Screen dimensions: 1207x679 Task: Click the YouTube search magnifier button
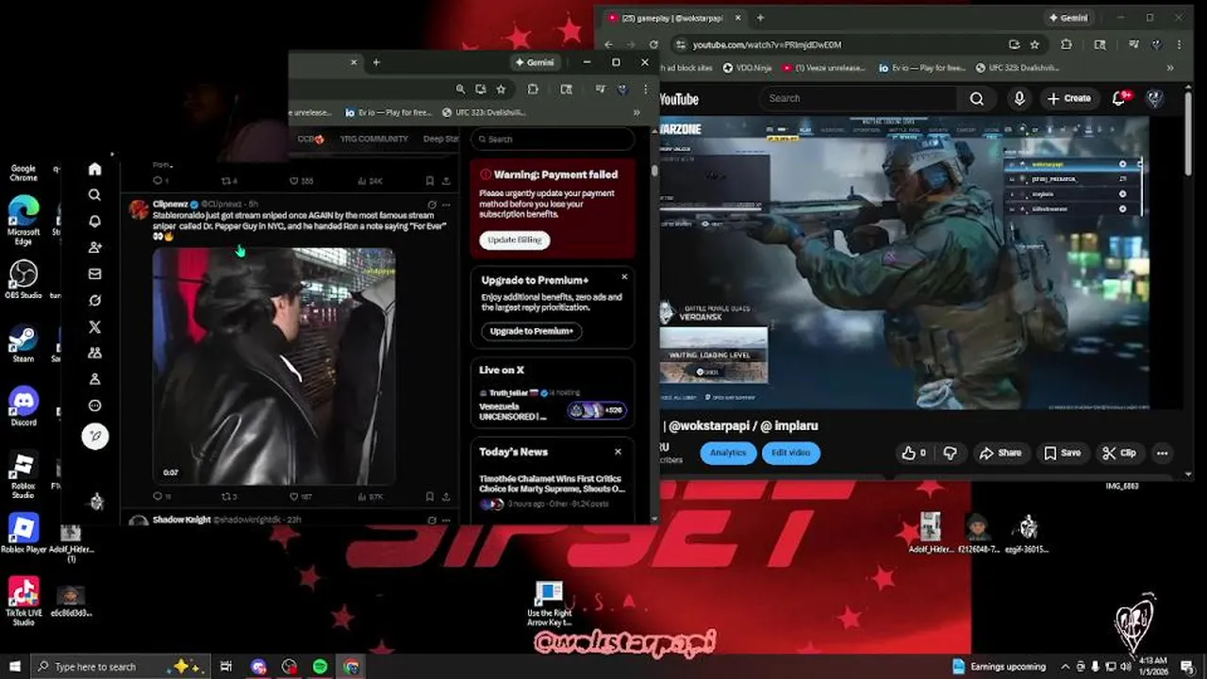click(x=977, y=98)
